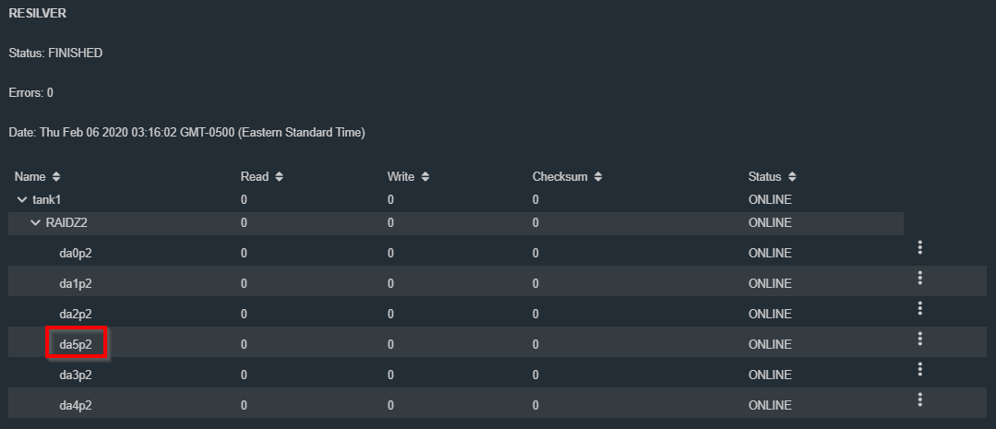Sort the table by the Status column
This screenshot has height=429, width=996.
(791, 177)
